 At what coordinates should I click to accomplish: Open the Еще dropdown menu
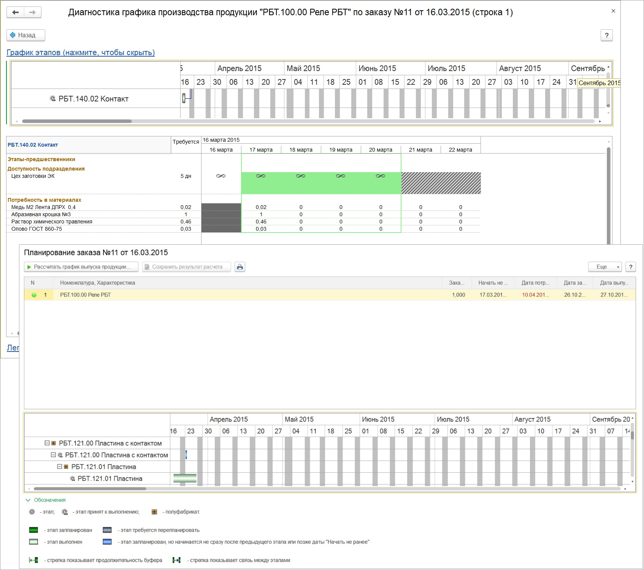(605, 267)
